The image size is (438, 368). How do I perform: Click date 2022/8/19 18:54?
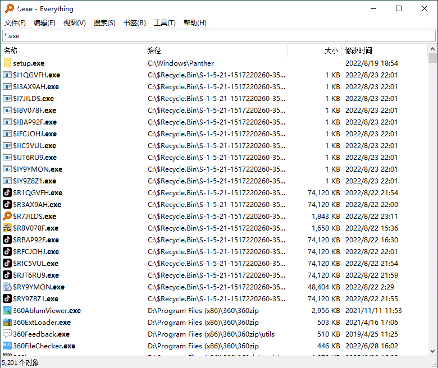(372, 63)
